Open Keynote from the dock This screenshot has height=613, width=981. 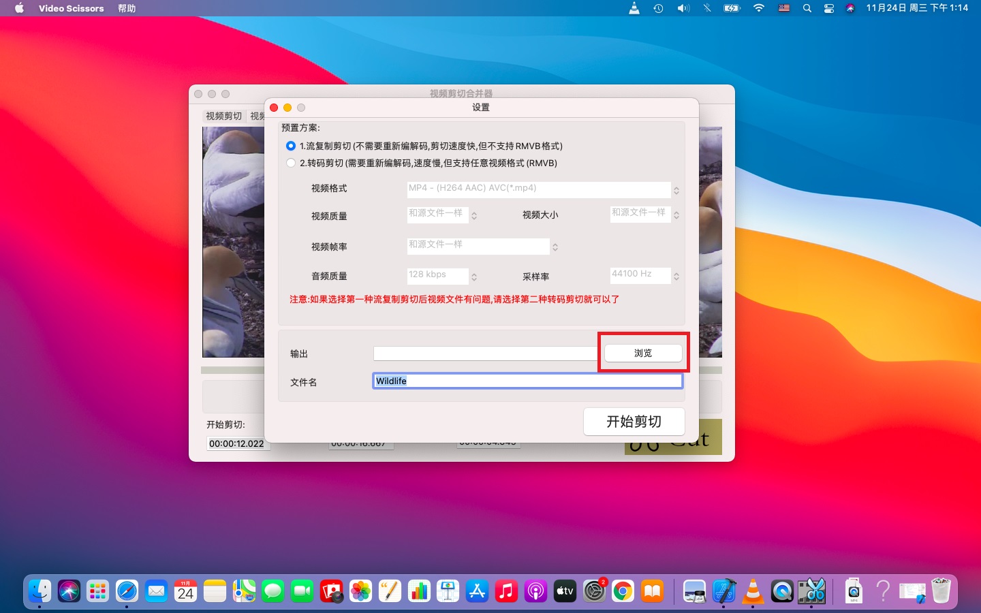pyautogui.click(x=448, y=591)
